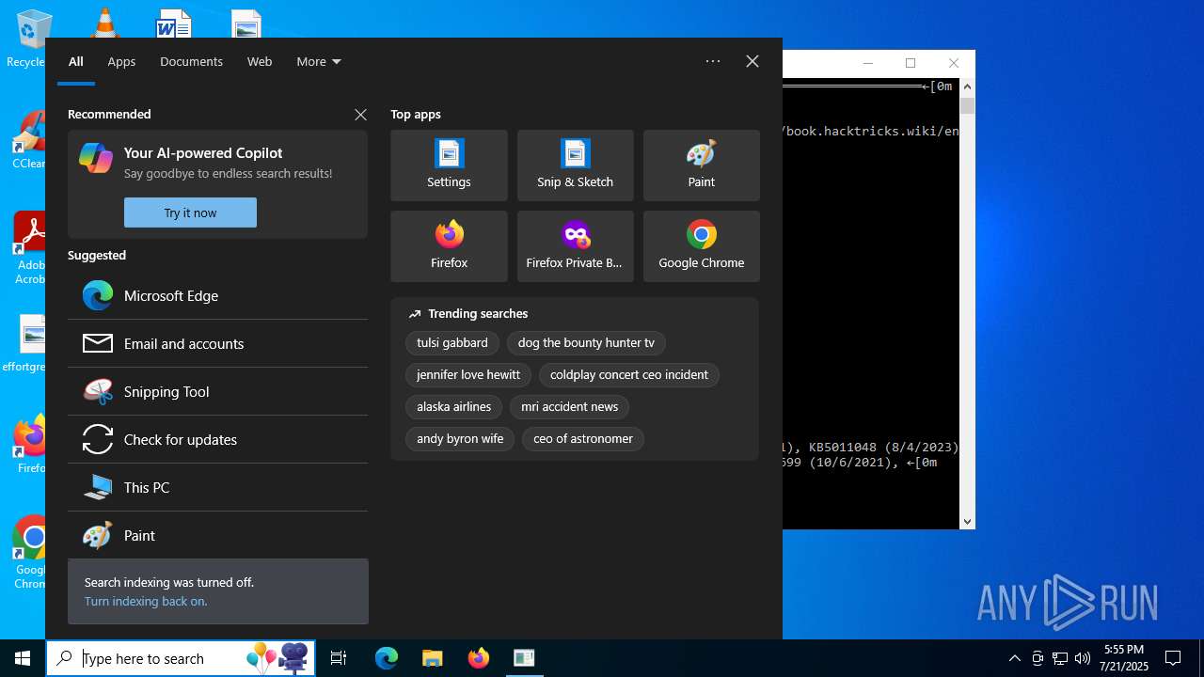Screen dimensions: 1204x677
Task: Search trending andy byron wife
Action: click(460, 438)
